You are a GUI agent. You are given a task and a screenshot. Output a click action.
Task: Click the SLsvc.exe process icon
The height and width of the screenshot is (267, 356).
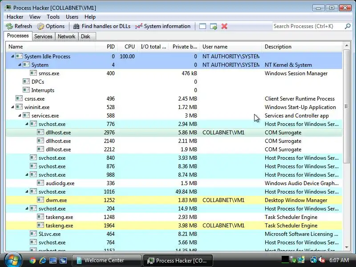33,234
